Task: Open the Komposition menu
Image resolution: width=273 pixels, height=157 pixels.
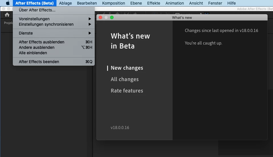Action: [x=114, y=3]
